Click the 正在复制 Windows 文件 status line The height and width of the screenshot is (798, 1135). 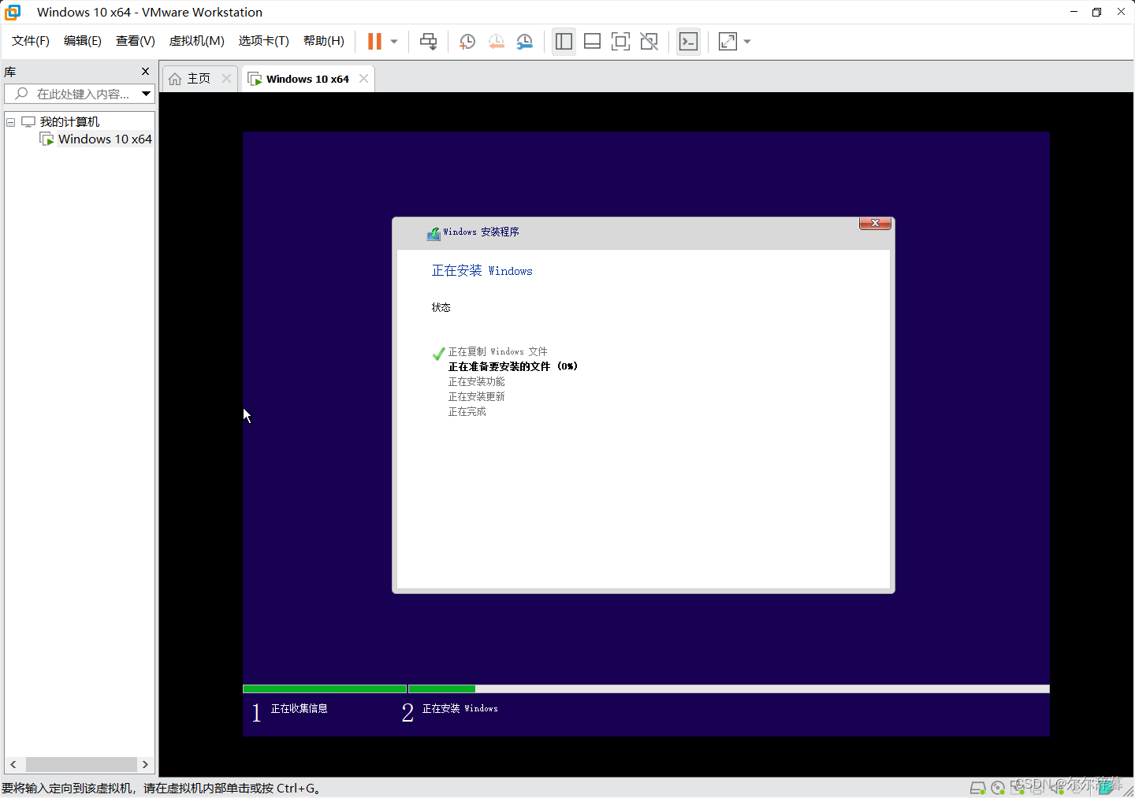click(497, 352)
